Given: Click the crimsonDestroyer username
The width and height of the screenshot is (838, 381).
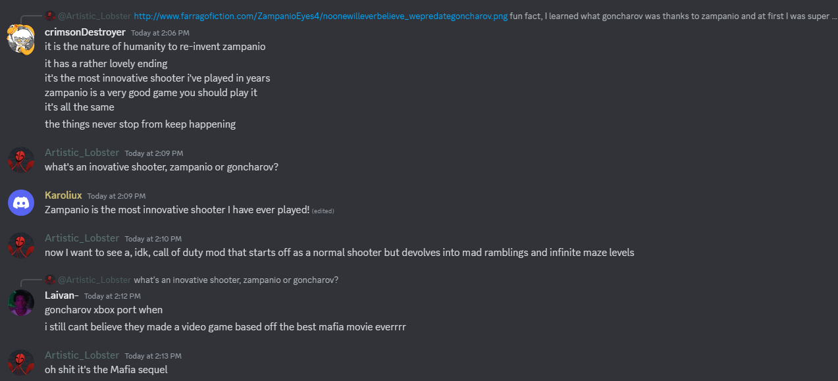Looking at the screenshot, I should click(85, 32).
